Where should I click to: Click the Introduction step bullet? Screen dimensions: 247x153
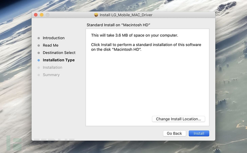[x=39, y=38]
